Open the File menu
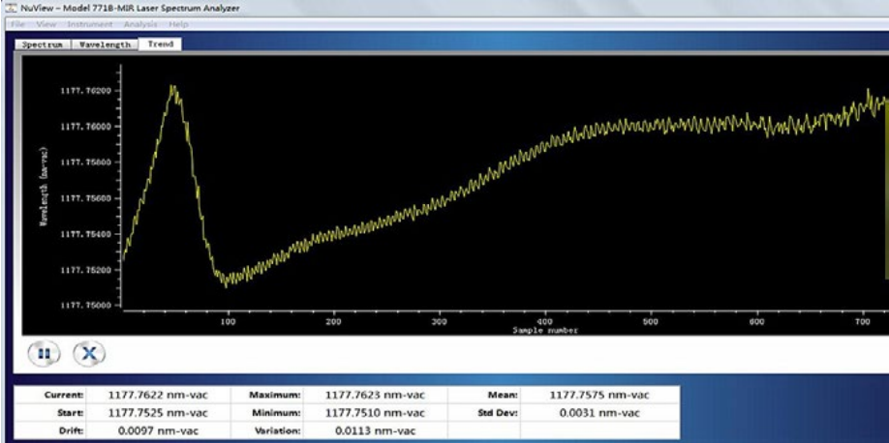This screenshot has width=889, height=443. point(17,24)
